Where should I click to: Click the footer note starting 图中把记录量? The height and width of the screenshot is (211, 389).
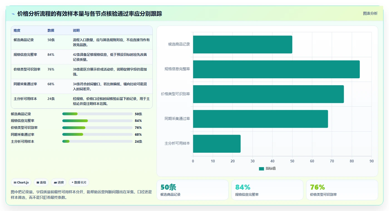click(81, 195)
